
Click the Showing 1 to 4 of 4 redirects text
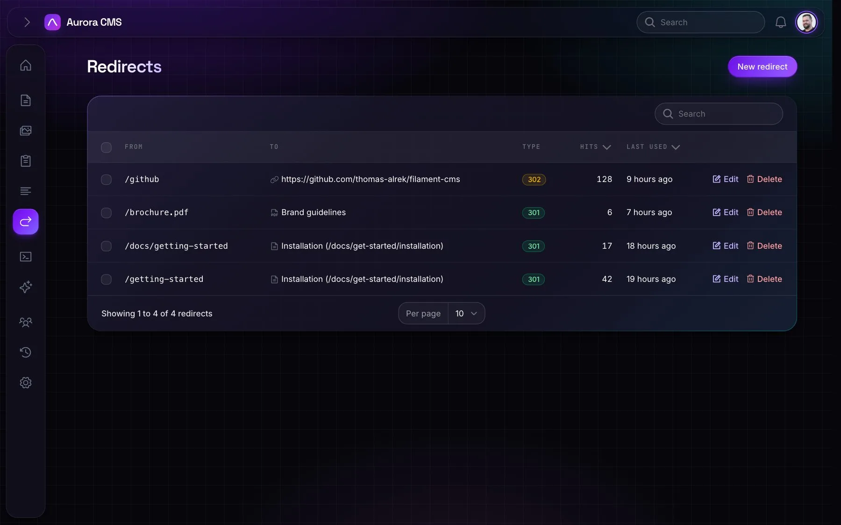pyautogui.click(x=157, y=314)
